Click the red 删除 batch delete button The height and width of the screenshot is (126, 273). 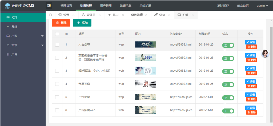[61, 23]
